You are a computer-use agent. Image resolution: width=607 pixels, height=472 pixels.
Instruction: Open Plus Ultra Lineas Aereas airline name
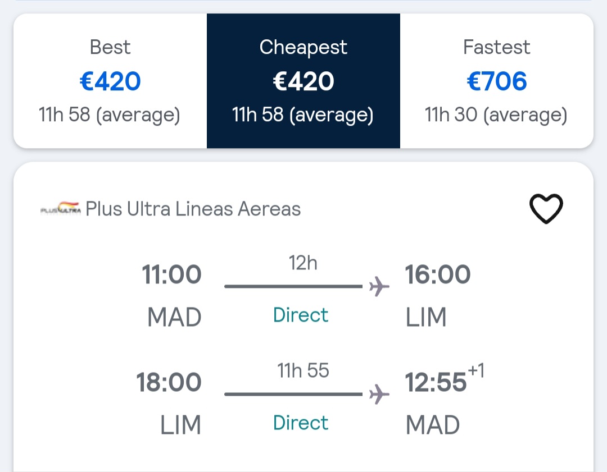pos(193,209)
